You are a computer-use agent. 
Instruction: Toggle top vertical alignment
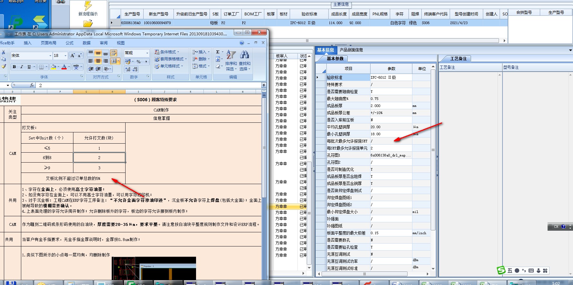91,53
